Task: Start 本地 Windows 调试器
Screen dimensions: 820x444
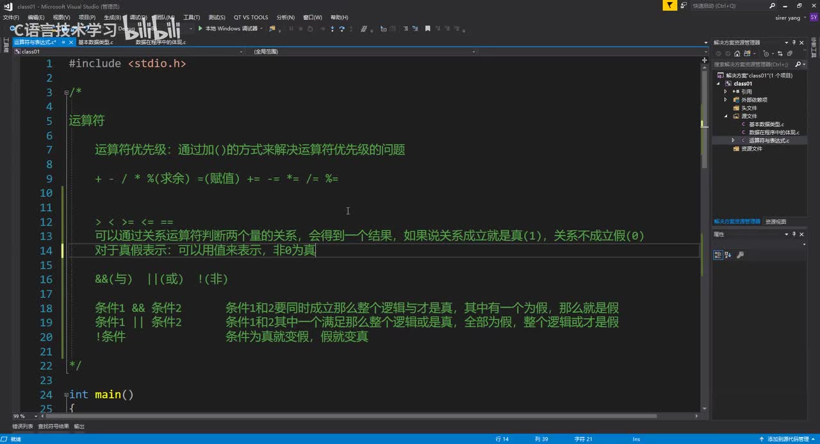Action: pos(227,29)
